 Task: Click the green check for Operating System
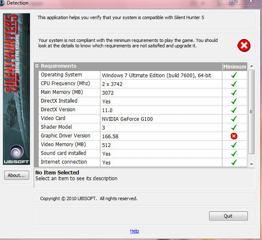tap(234, 75)
